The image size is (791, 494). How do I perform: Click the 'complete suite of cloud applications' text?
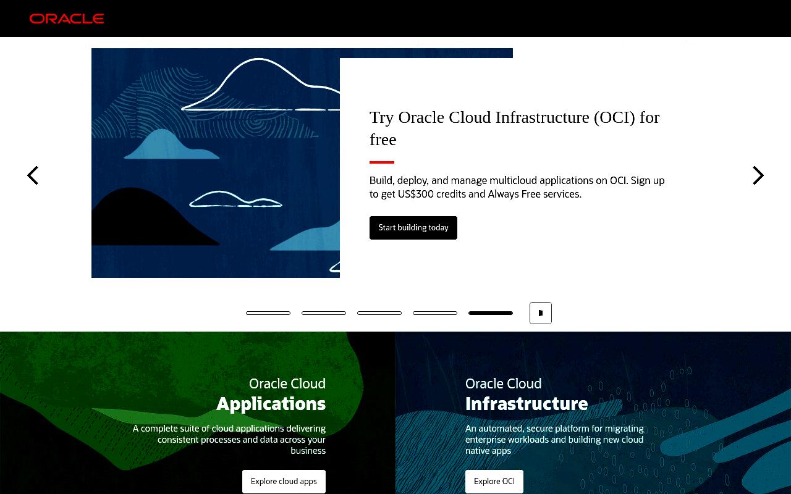(229, 440)
